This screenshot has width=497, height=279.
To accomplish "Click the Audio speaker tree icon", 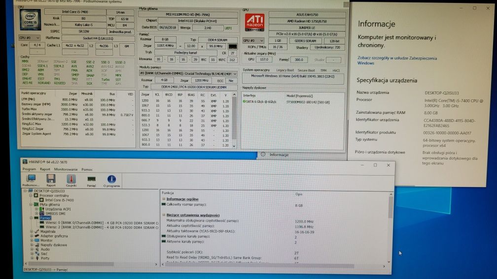I will [x=37, y=249].
